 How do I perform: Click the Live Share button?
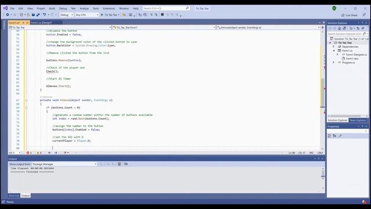point(349,15)
